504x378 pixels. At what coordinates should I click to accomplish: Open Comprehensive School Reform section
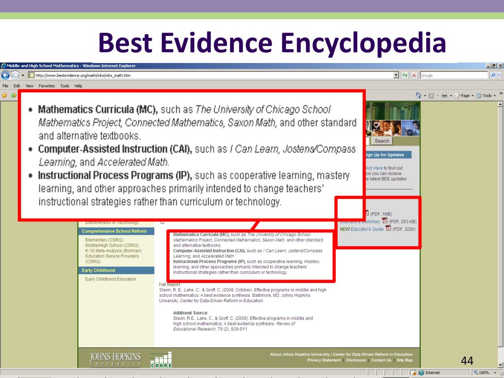[116, 231]
